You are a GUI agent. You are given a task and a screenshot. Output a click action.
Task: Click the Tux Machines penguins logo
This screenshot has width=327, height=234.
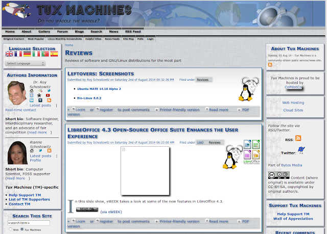pos(17,10)
